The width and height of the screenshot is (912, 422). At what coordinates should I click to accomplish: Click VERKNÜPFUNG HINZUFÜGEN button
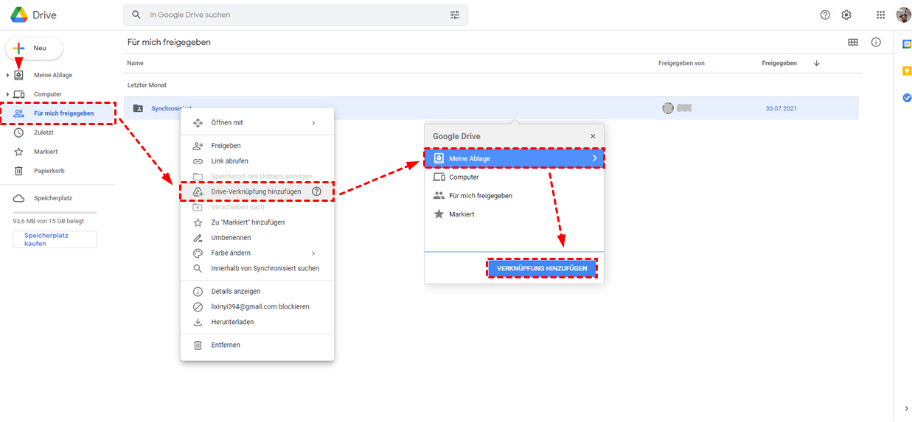pyautogui.click(x=542, y=269)
